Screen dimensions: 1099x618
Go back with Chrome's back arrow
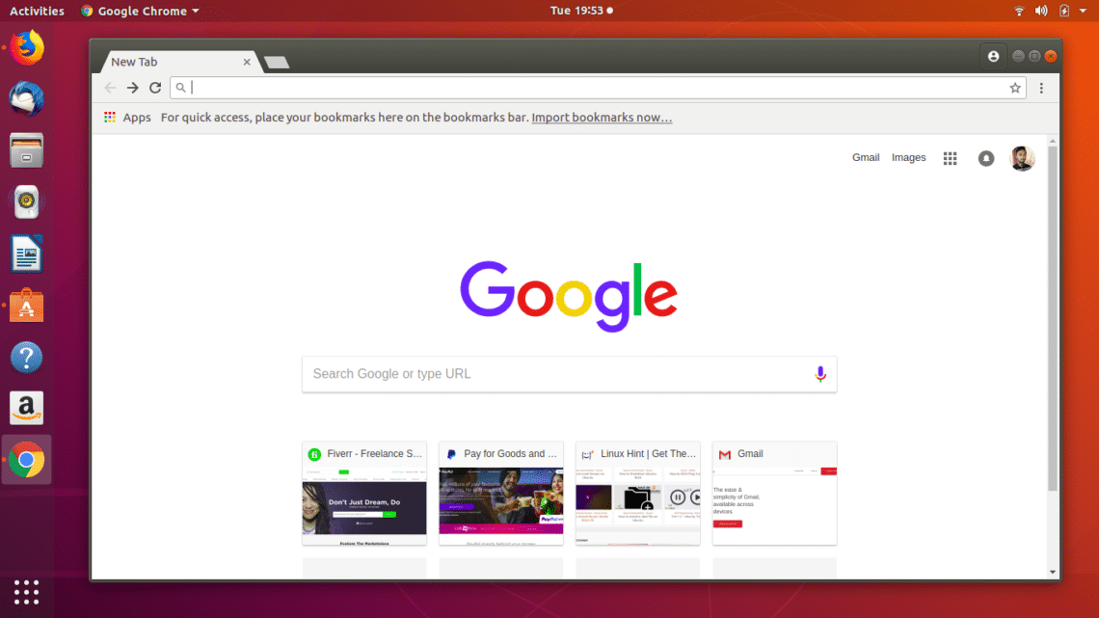(110, 88)
